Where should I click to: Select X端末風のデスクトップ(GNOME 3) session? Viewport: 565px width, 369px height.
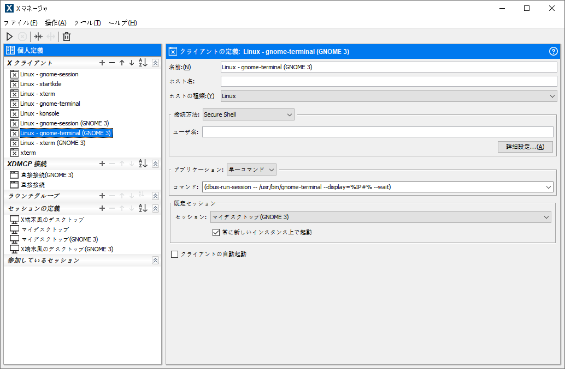pyautogui.click(x=67, y=249)
